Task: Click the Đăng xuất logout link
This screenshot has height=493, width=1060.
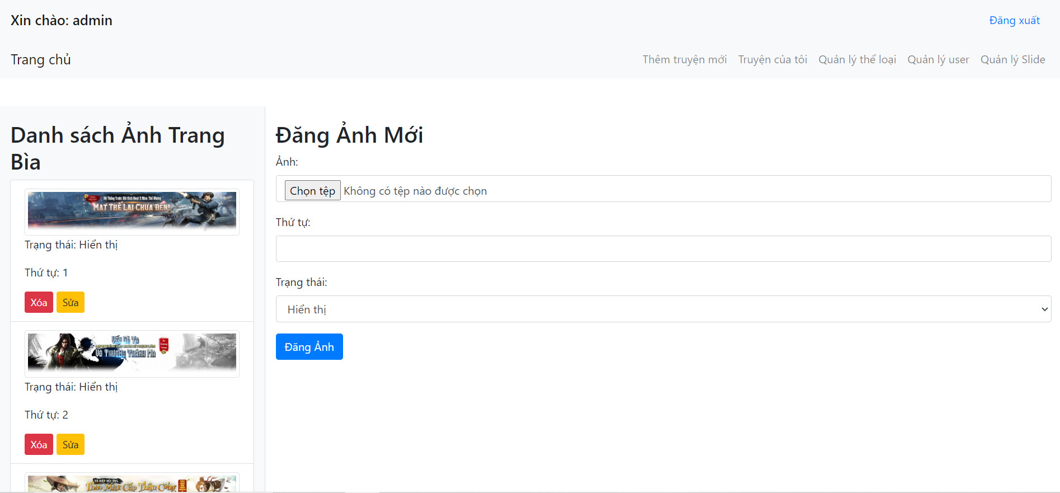Action: tap(1014, 21)
